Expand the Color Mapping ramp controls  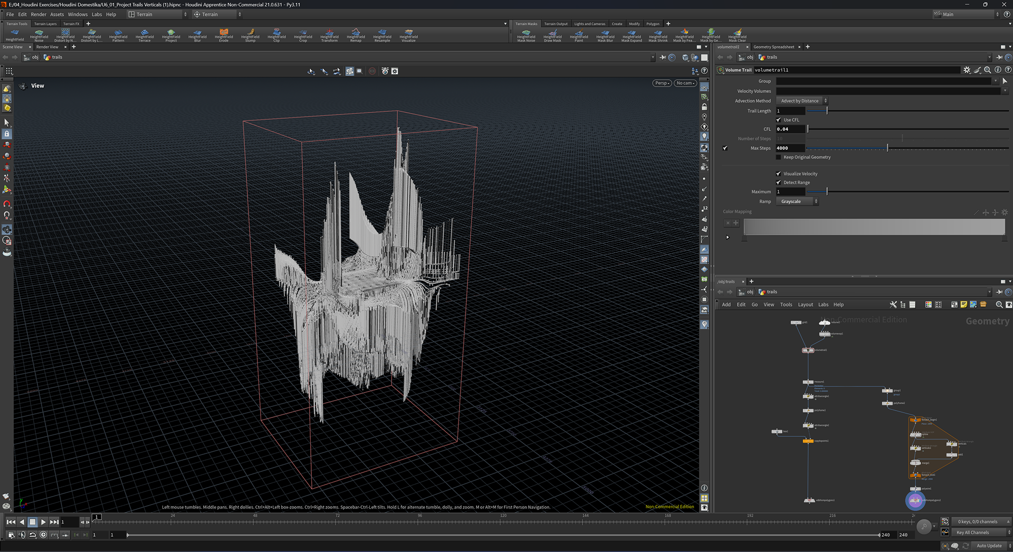coord(728,237)
